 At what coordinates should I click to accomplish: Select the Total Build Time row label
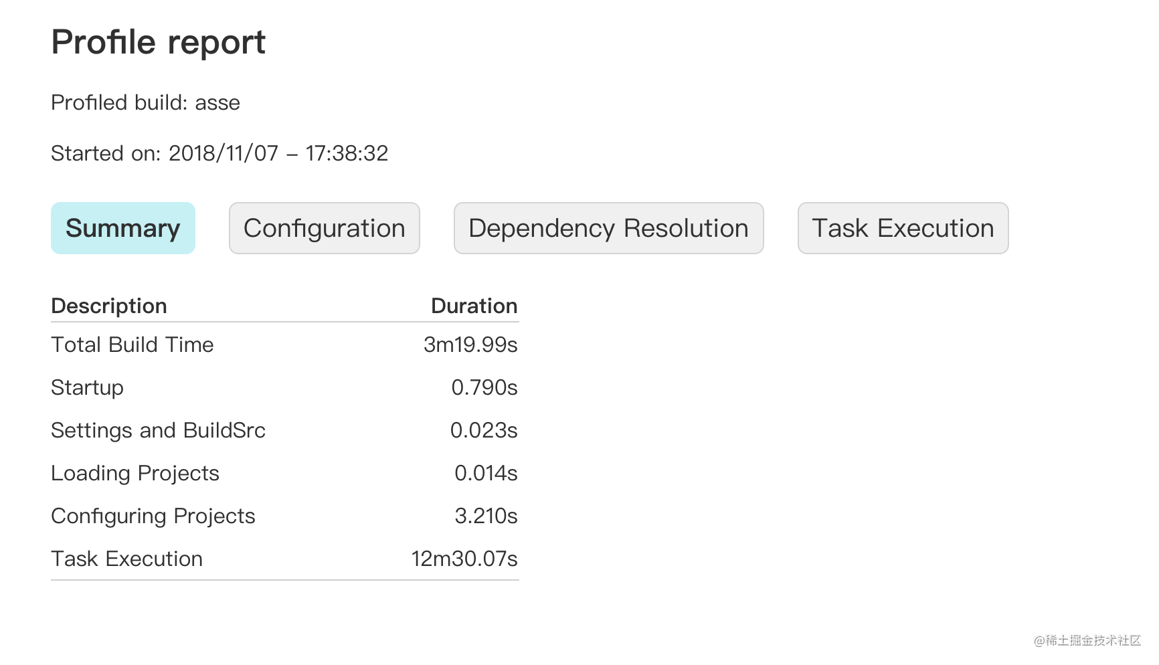point(132,345)
